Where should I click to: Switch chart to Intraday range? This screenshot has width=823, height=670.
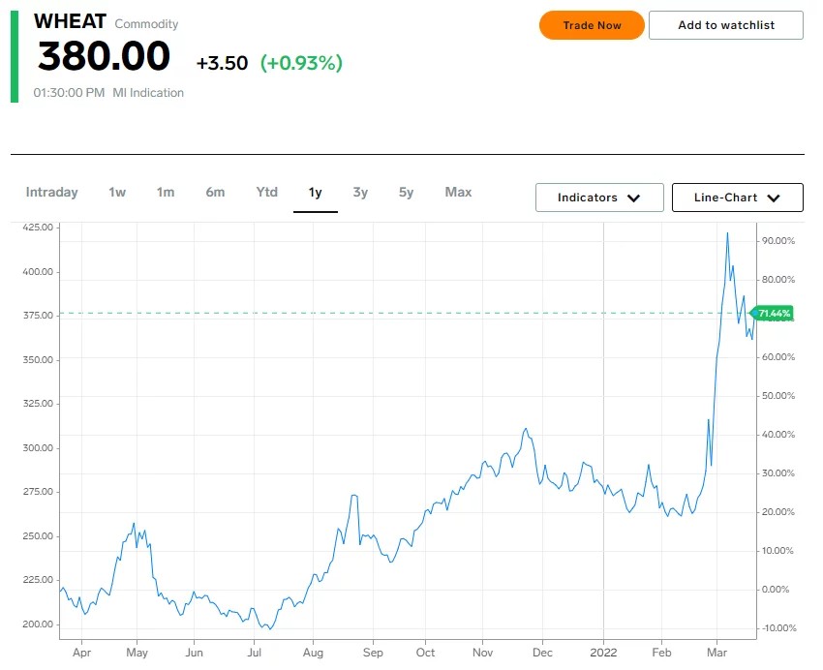51,192
